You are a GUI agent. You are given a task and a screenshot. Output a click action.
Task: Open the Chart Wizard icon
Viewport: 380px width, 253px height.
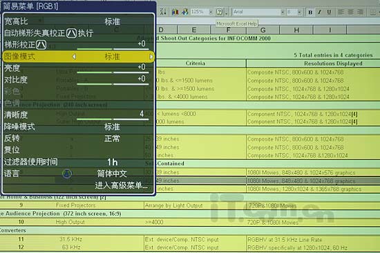175,12
